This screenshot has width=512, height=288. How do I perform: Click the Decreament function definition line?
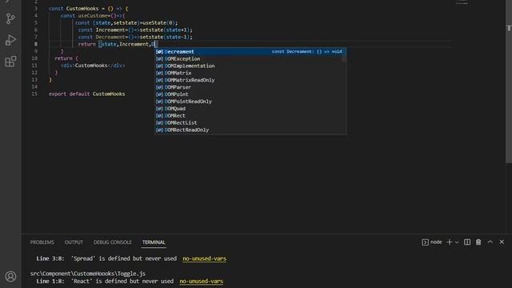click(x=135, y=38)
